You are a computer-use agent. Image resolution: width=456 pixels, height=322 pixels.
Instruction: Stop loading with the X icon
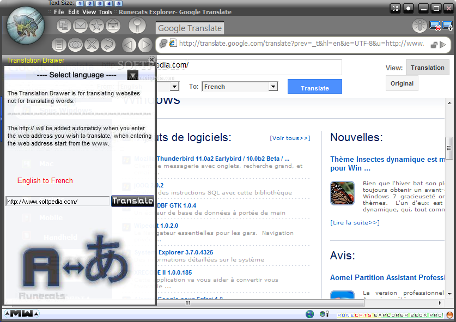click(92, 45)
